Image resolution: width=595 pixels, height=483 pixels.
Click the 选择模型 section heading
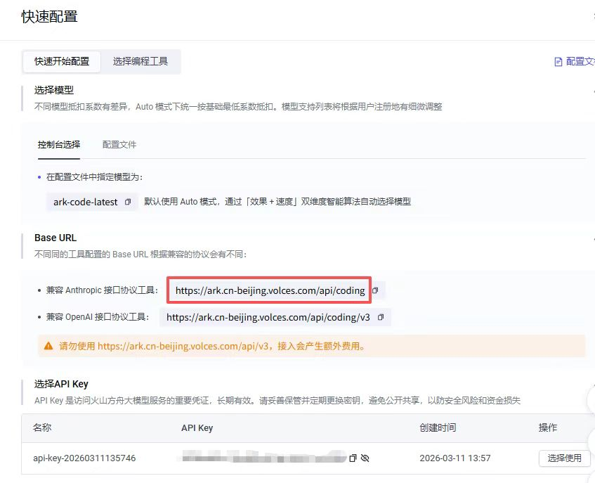pyautogui.click(x=54, y=90)
